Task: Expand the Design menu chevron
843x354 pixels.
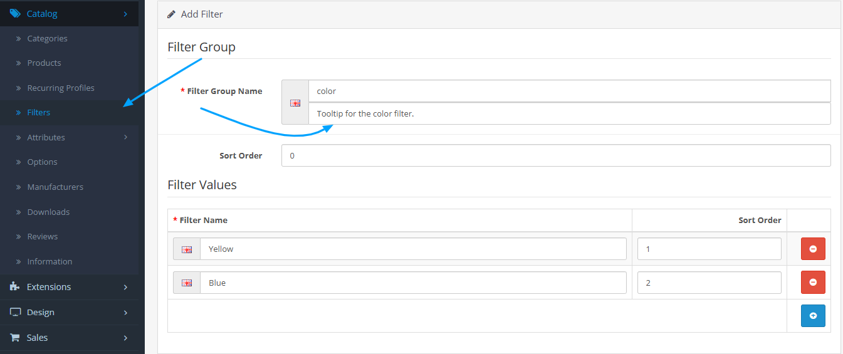Action: [x=125, y=312]
